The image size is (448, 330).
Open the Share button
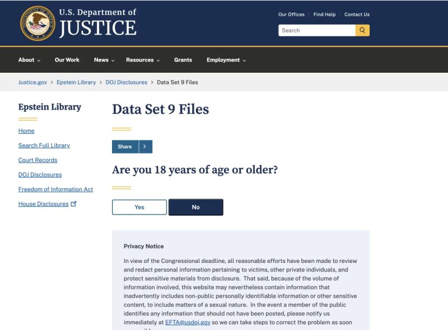[125, 147]
